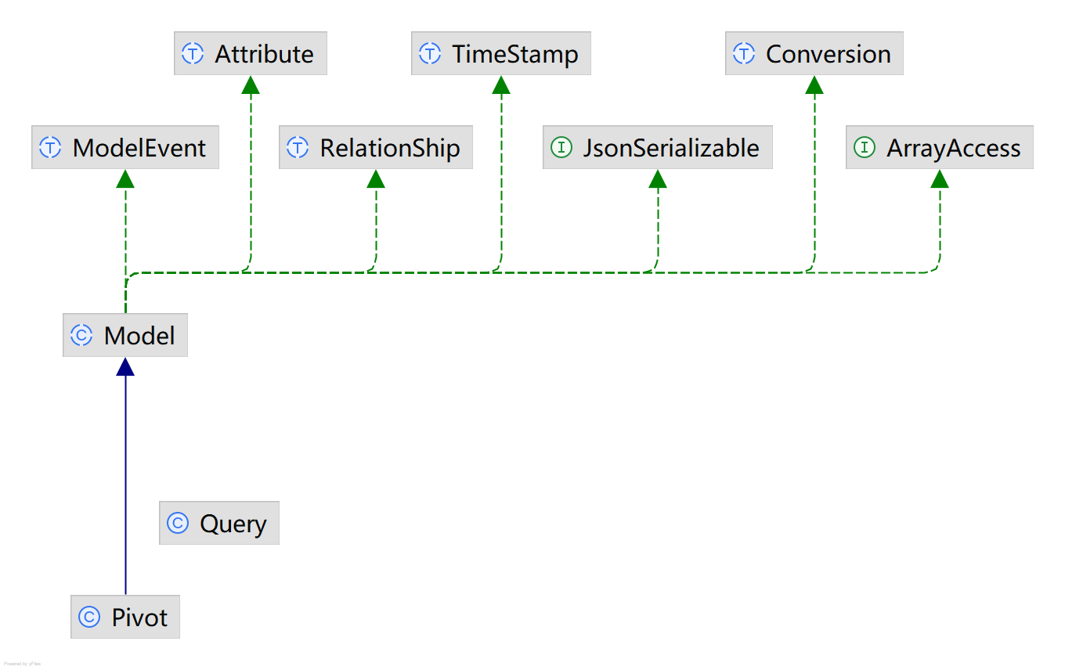Click the class icon beside Model
Image resolution: width=1065 pixels, height=670 pixels.
point(81,336)
